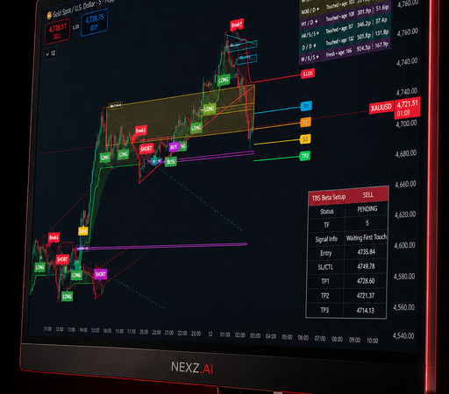
Task: Click the 05:00 time axis label
Action: (287, 337)
